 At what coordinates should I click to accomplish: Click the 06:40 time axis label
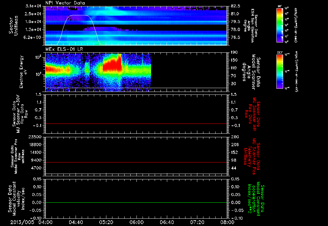(167, 222)
